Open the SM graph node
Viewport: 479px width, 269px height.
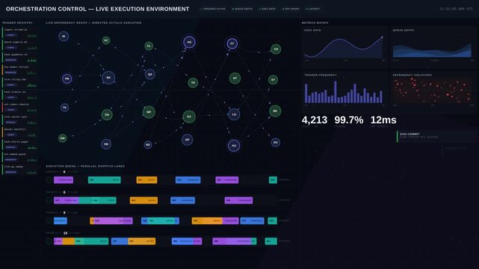click(106, 144)
